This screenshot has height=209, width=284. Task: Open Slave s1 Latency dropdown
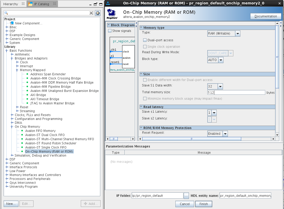pyautogui.click(x=214, y=113)
